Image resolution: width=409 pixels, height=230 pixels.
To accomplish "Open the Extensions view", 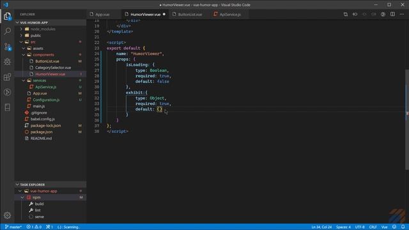I will 7,77.
